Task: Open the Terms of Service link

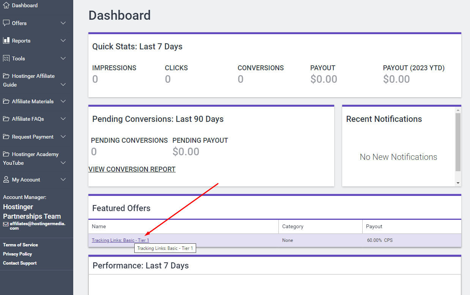Action: (x=20, y=245)
